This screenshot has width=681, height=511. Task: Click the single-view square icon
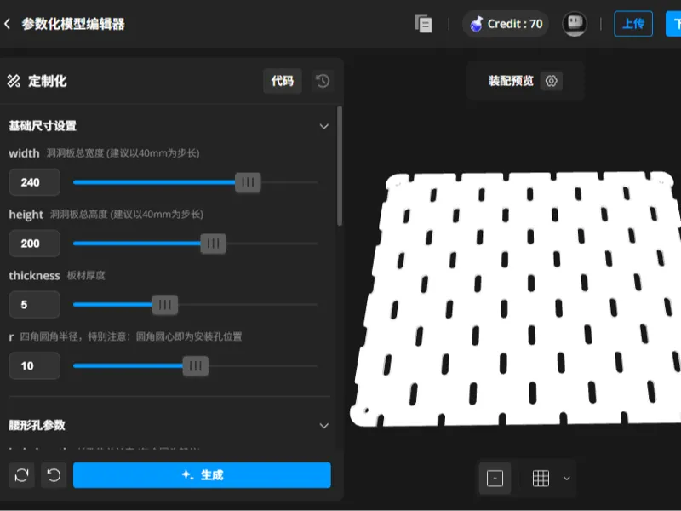(495, 479)
